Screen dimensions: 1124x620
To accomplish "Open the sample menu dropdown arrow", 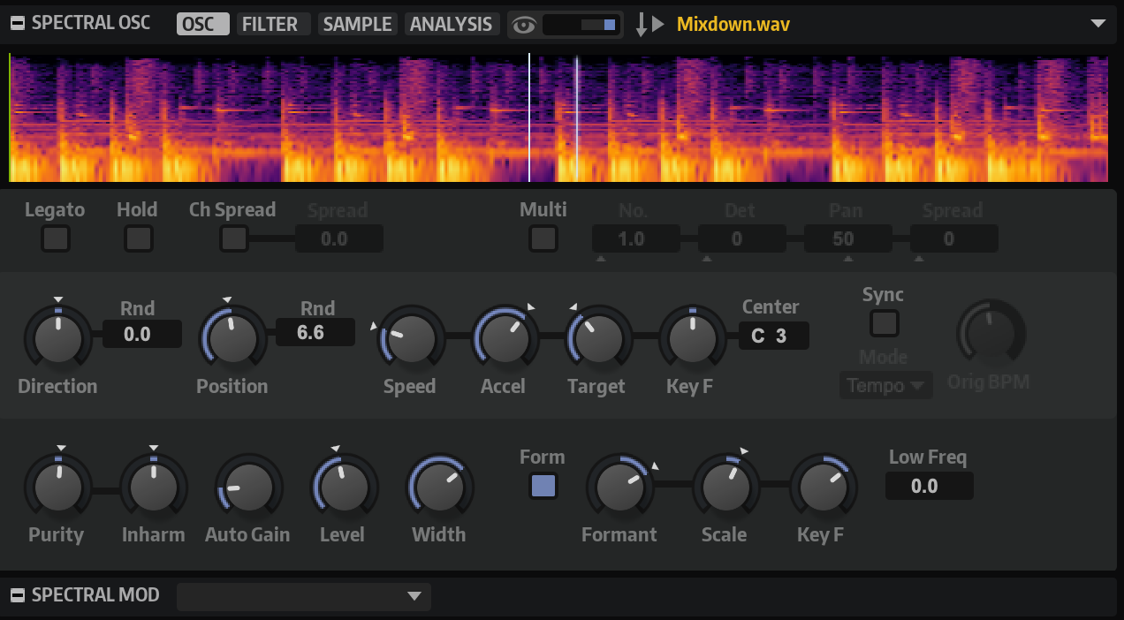I will click(x=1098, y=24).
